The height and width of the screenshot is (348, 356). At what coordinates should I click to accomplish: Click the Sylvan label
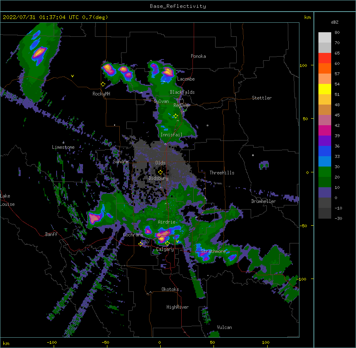161,101
